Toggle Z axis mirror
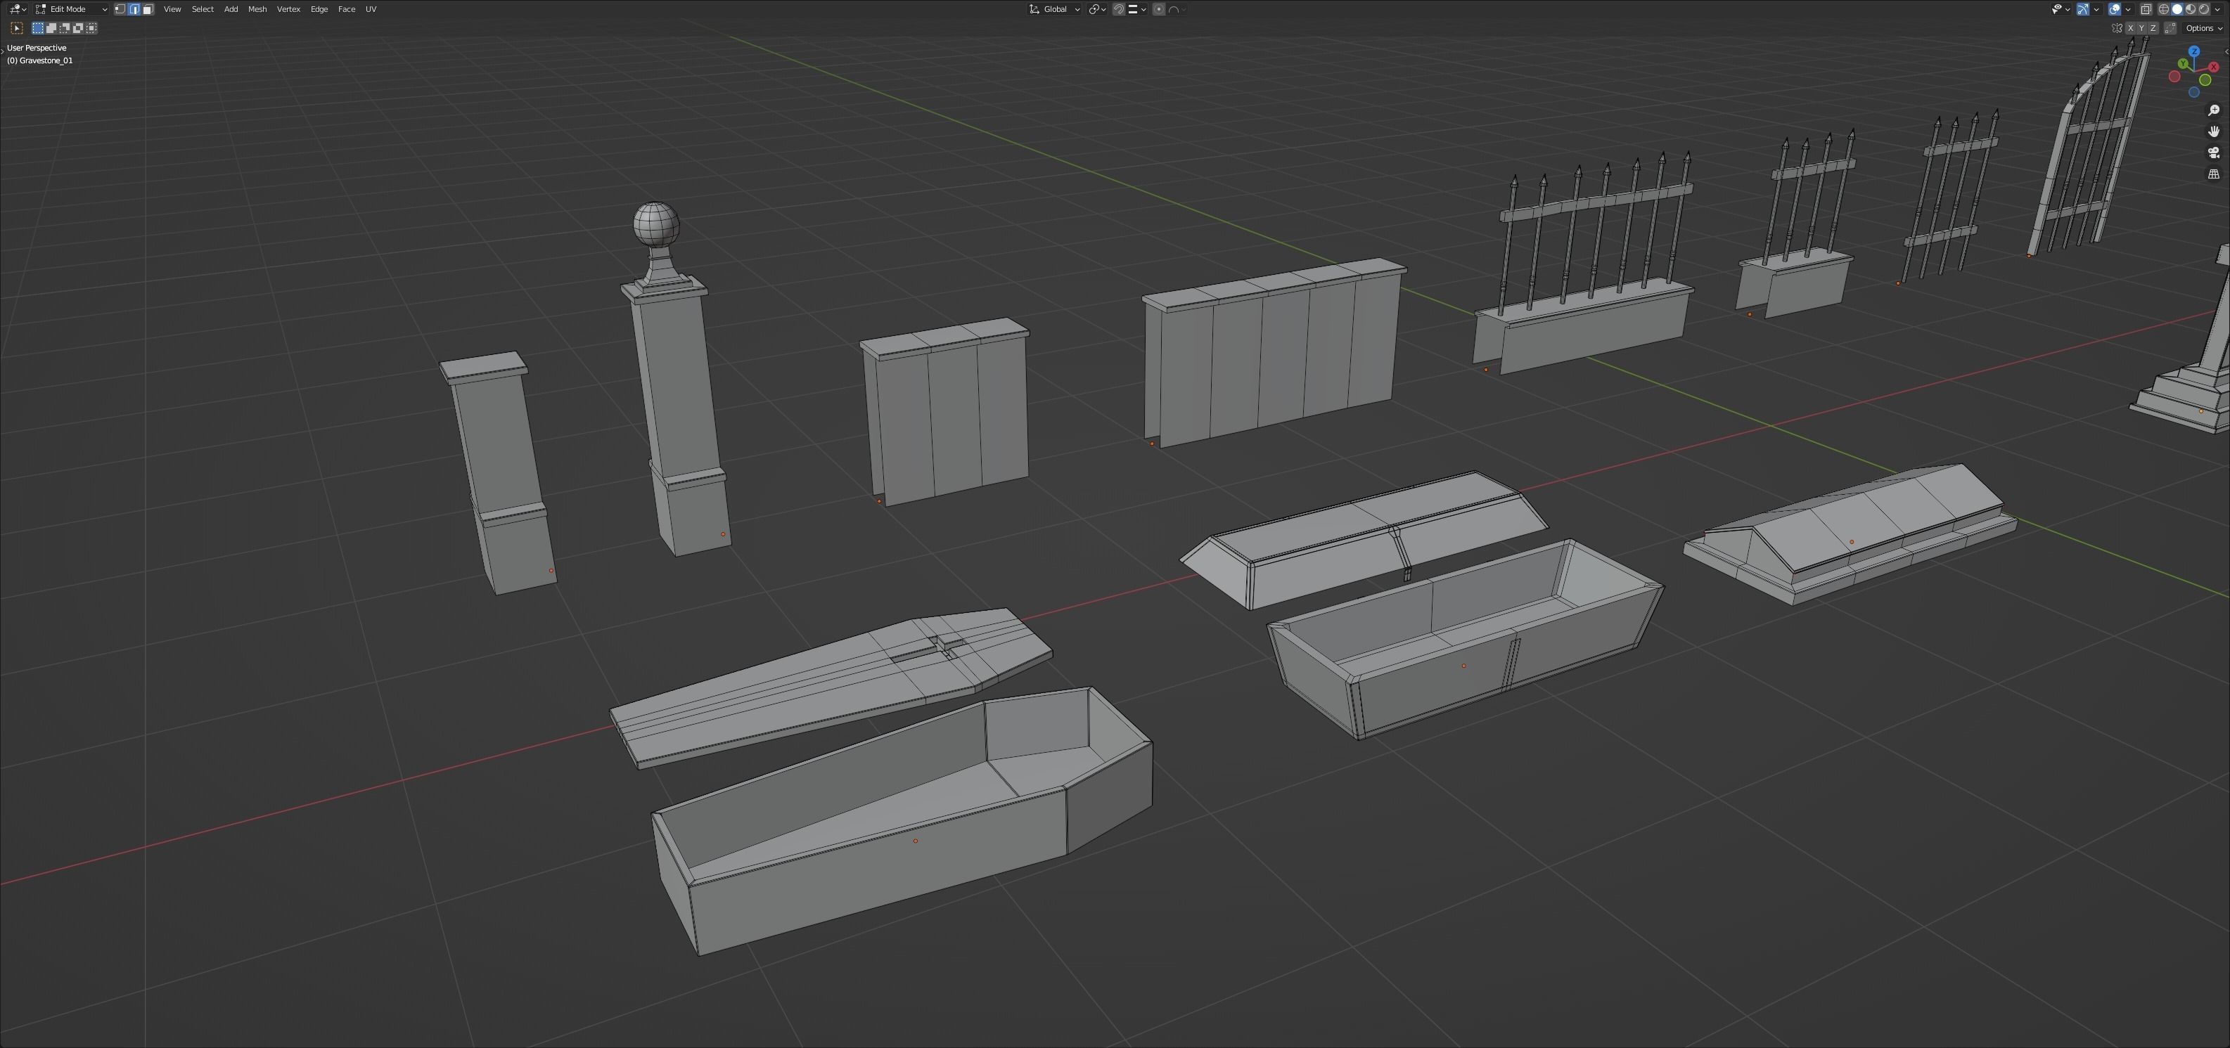Image resolution: width=2230 pixels, height=1048 pixels. point(2153,29)
